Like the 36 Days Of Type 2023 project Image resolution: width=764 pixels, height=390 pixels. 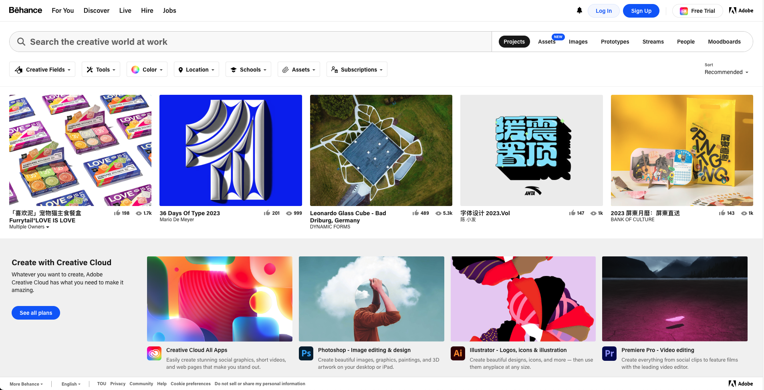[x=266, y=213]
